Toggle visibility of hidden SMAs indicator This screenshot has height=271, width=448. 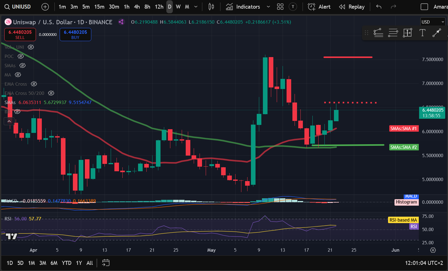[x=22, y=65]
